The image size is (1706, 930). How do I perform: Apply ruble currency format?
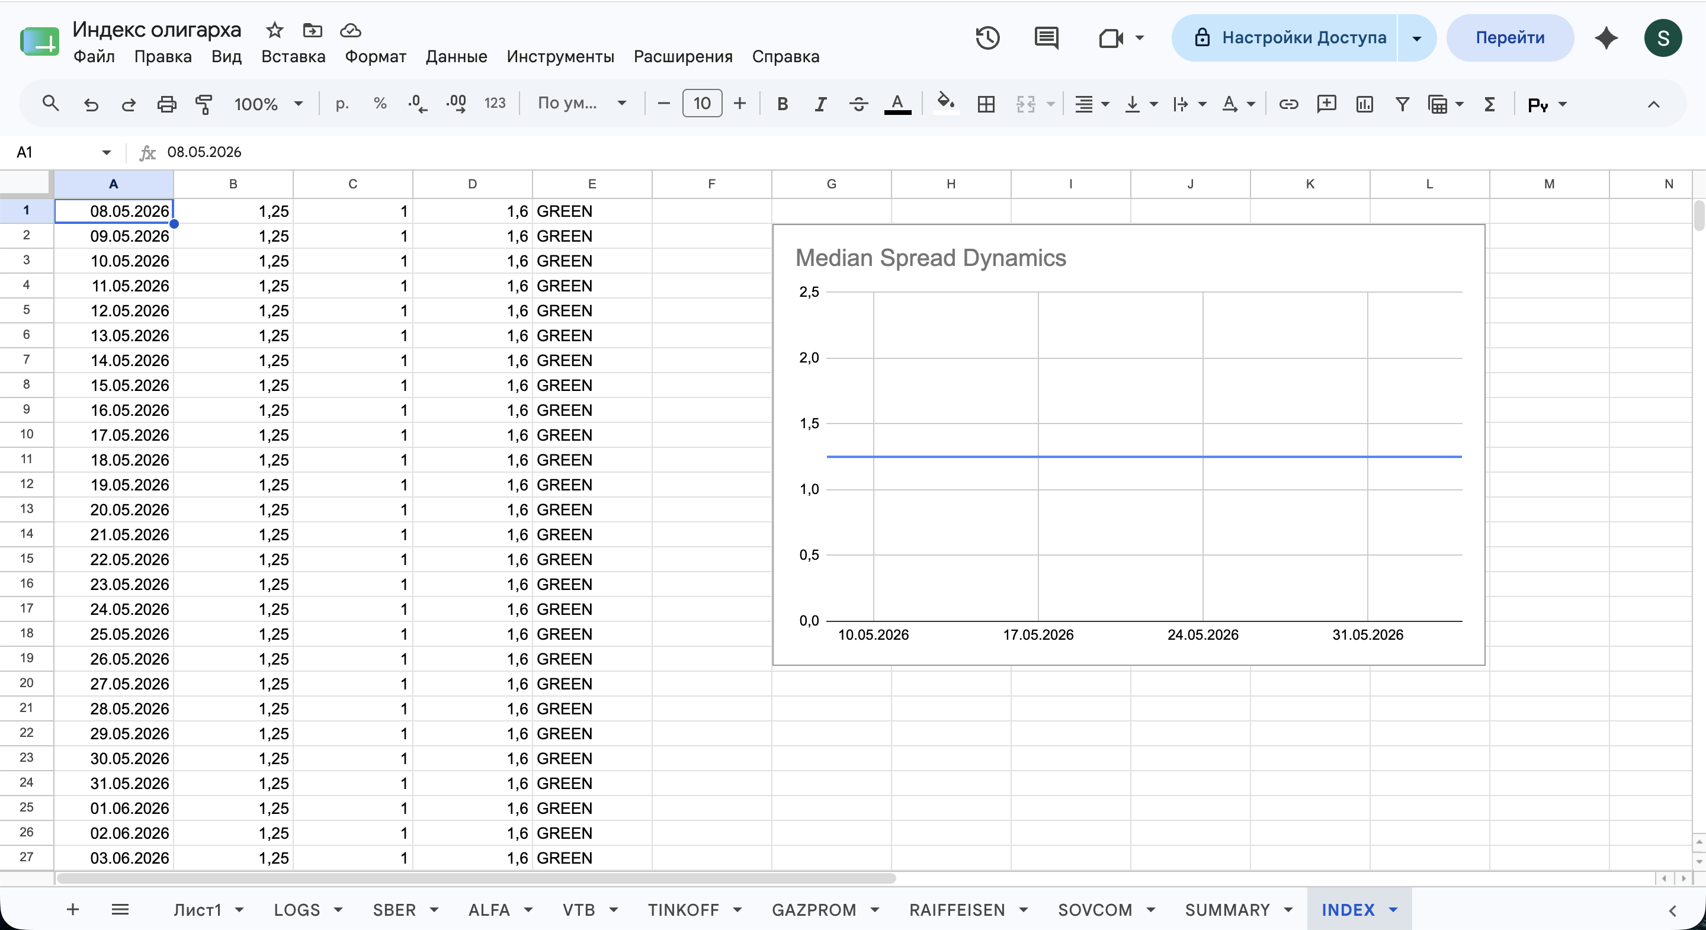pyautogui.click(x=342, y=103)
